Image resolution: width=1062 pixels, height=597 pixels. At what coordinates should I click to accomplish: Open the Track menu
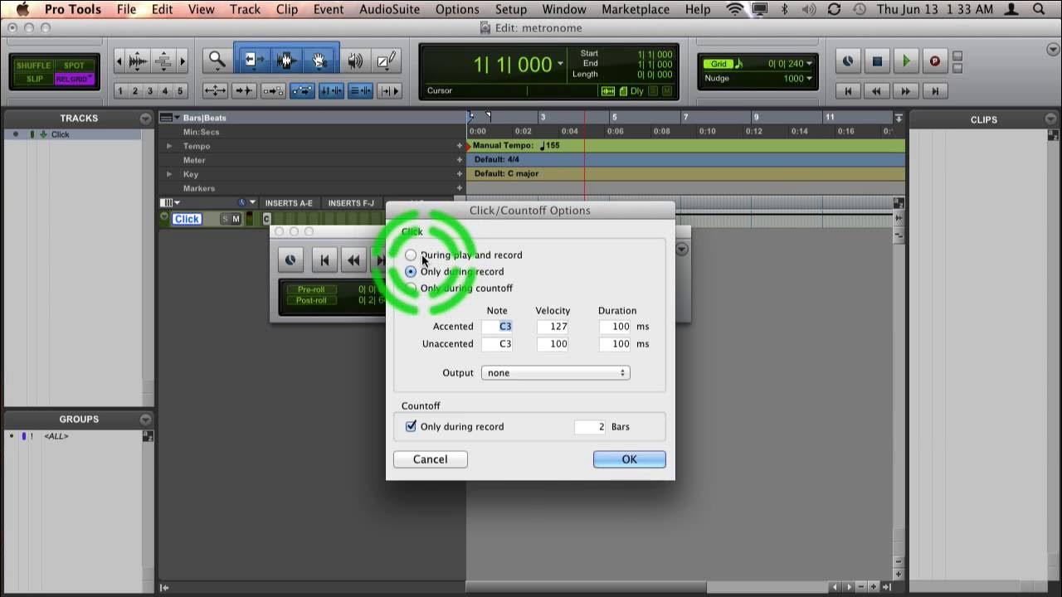point(245,9)
